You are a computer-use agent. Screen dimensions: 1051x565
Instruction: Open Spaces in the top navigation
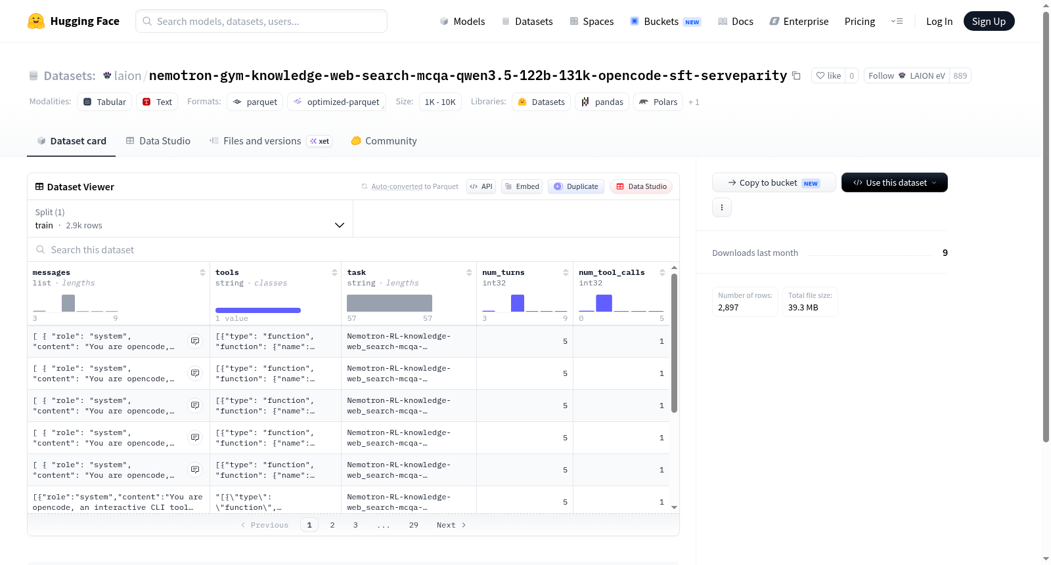pyautogui.click(x=591, y=21)
